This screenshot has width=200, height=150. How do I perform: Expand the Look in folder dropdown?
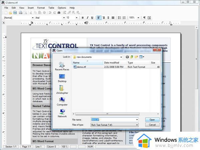(x=121, y=57)
